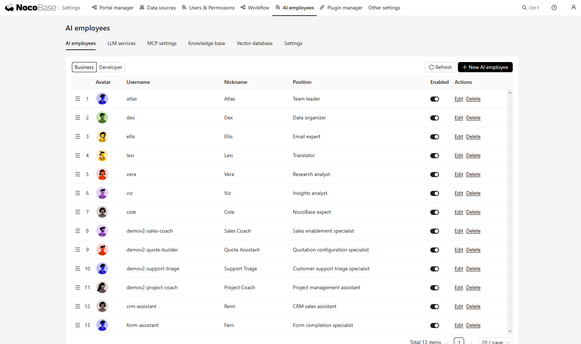Turn off the vera enabled switch
Screen dimensions: 581x344
[435, 175]
